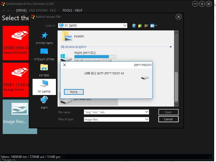Click the devices and drives (4) header
Image resolution: width=216 pixels, height=162 pixels.
click(x=73, y=47)
